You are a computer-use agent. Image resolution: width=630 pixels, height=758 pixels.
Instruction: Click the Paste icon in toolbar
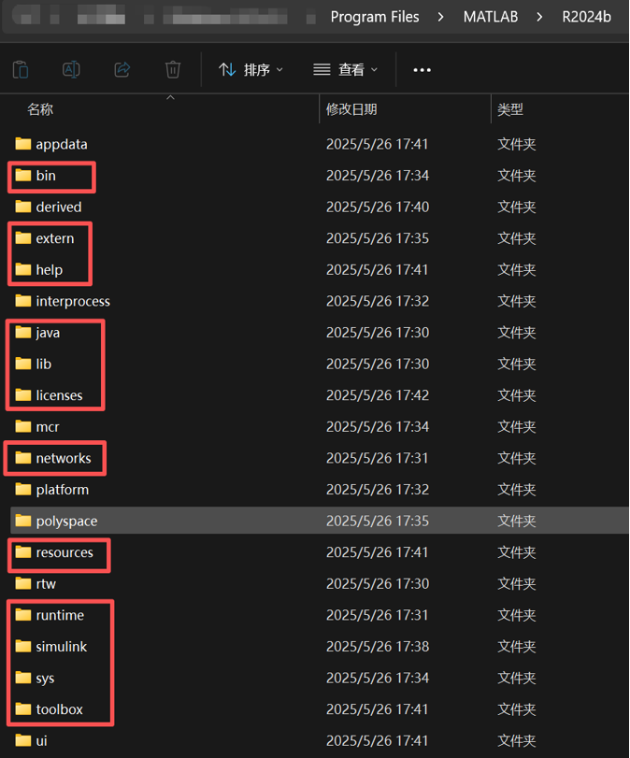coord(21,69)
